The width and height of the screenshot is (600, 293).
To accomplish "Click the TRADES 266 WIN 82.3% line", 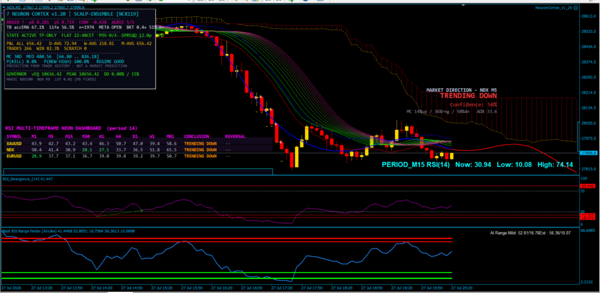I will (47, 49).
